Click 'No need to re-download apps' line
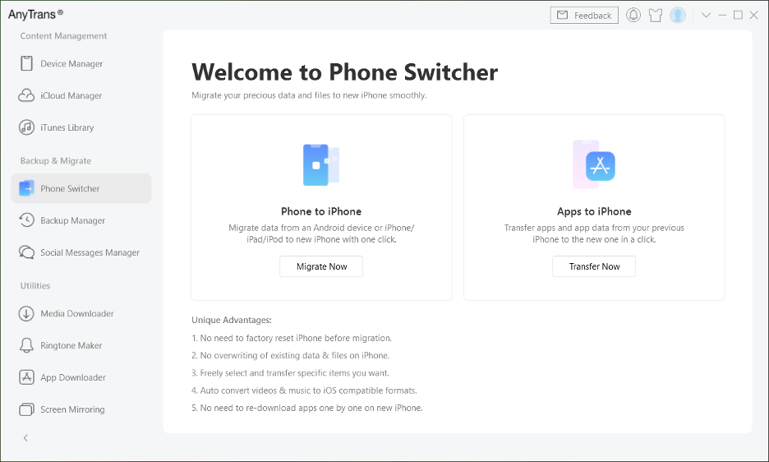 [x=307, y=408]
